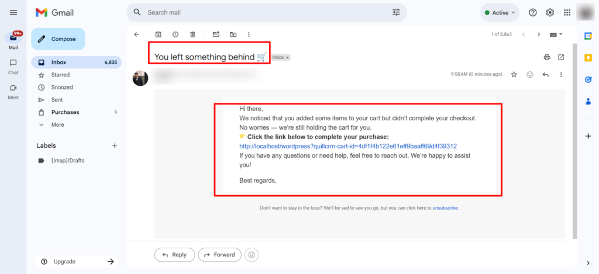
Task: Go to the Sent folder
Action: [x=57, y=100]
